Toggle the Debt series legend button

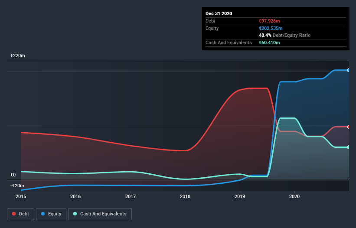tap(20, 214)
